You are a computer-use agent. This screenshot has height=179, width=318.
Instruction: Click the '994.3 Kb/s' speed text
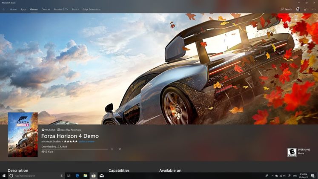[x=47, y=152]
